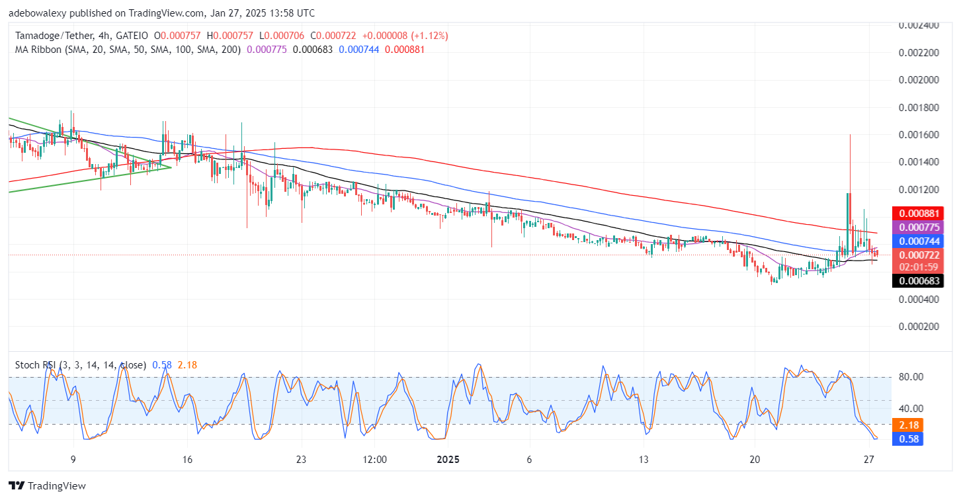This screenshot has height=500, width=961.
Task: Click the 27 date label on time axis
Action: click(870, 459)
